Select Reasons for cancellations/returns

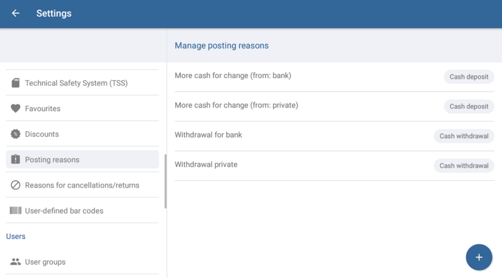[x=82, y=185]
